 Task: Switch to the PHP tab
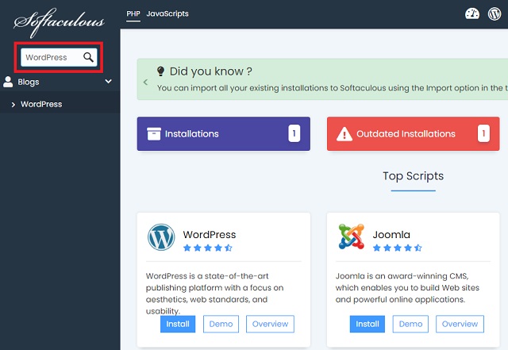(133, 14)
